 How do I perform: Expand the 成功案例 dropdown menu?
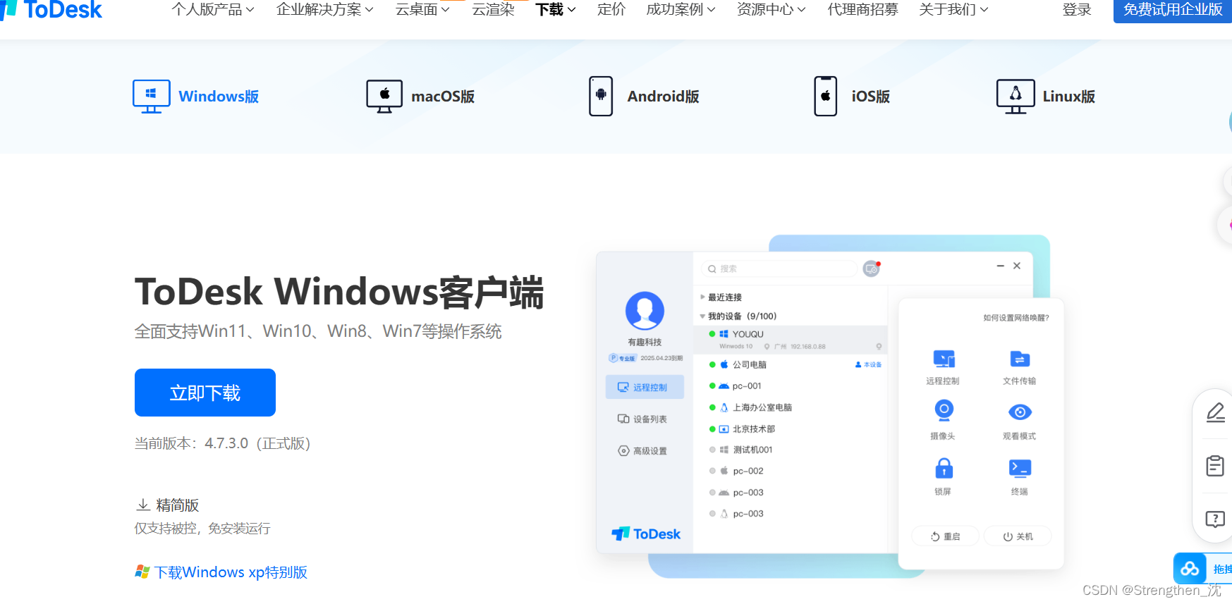click(x=681, y=10)
